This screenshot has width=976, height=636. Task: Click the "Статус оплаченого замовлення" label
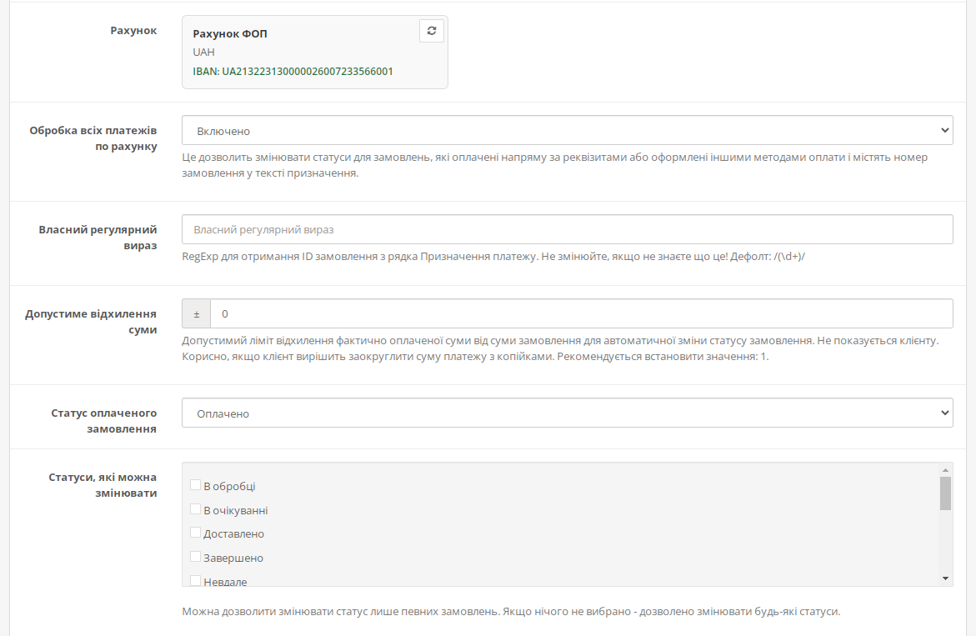103,421
